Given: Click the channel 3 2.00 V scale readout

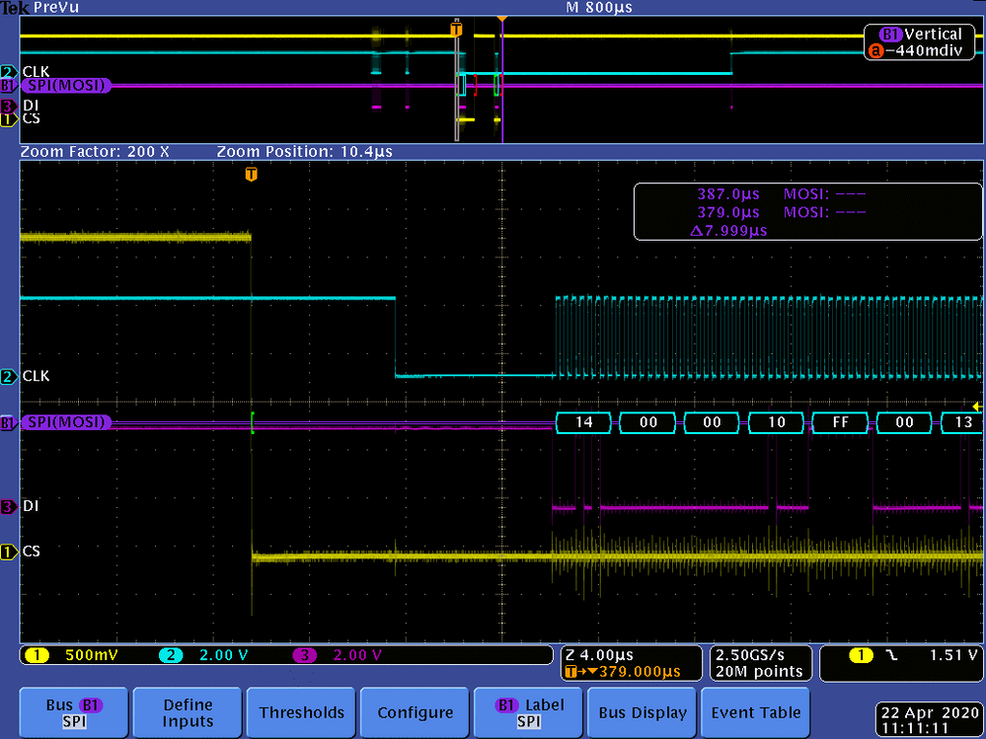Looking at the screenshot, I should point(357,655).
